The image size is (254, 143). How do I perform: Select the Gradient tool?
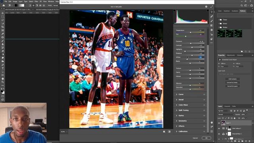click(x=3, y=54)
